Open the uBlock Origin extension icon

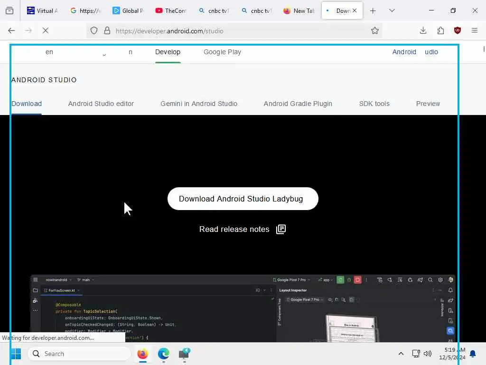(x=458, y=30)
